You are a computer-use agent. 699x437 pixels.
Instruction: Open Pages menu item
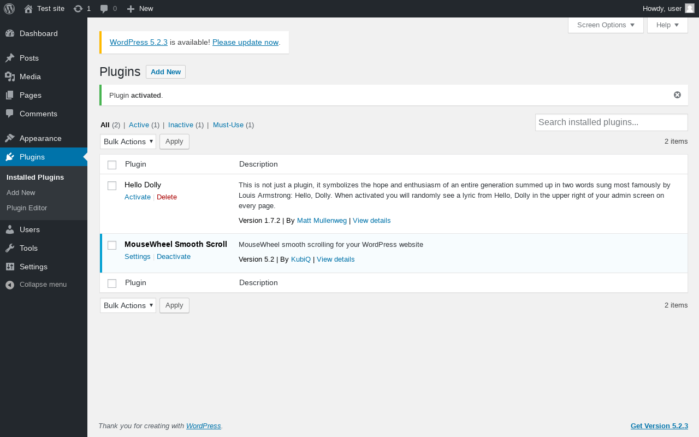[x=44, y=95]
